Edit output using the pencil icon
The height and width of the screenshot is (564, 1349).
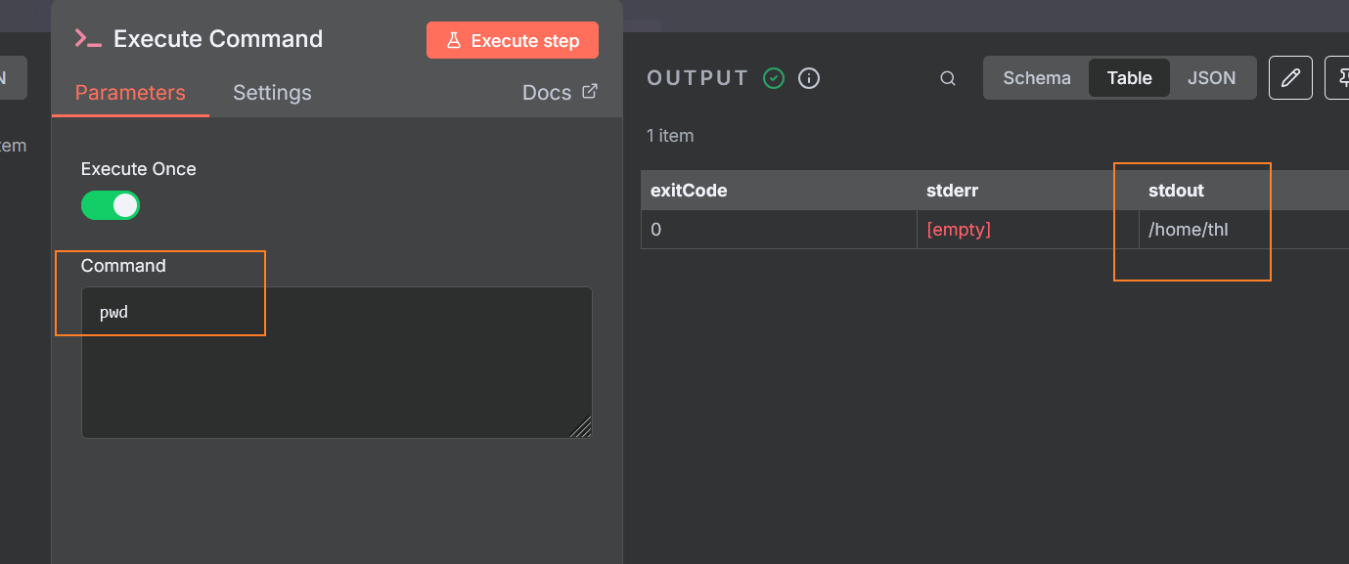1290,78
